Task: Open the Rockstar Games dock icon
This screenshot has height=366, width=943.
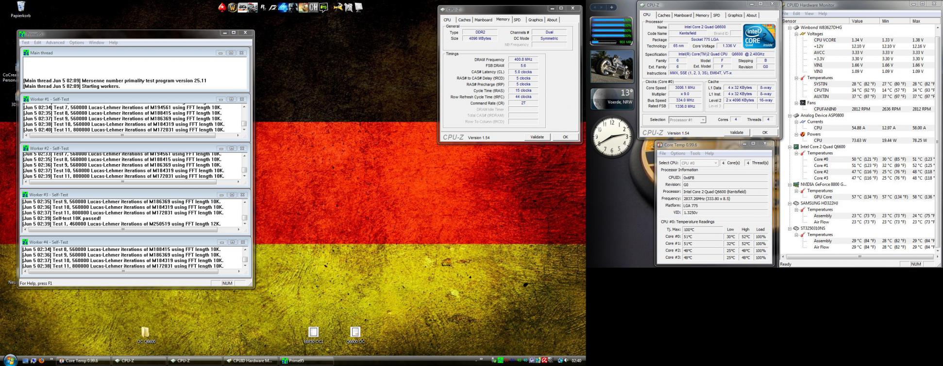Action: click(x=263, y=7)
